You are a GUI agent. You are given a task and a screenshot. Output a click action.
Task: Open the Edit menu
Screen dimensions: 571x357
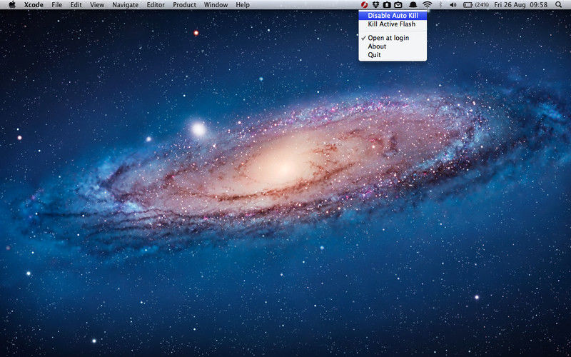pos(76,5)
